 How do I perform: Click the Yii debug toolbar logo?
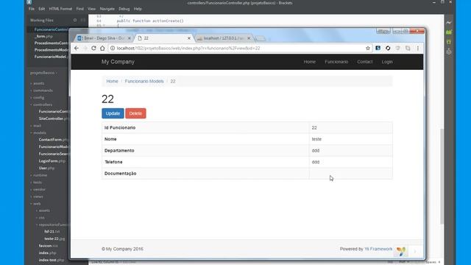point(401,251)
